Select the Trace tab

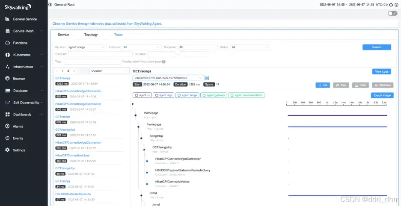(119, 35)
